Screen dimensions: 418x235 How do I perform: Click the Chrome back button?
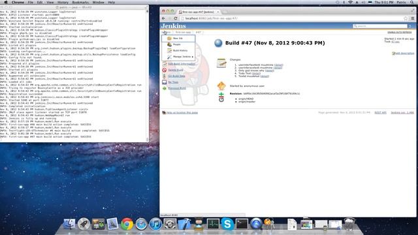tap(164, 18)
